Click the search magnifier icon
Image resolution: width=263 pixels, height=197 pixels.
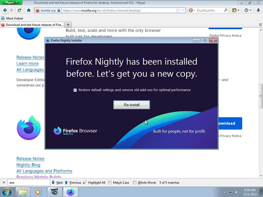click(226, 10)
